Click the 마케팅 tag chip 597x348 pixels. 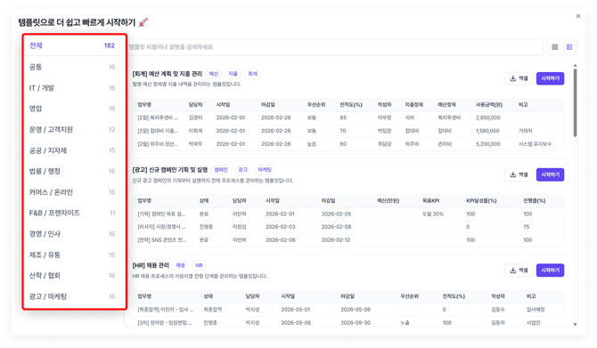[265, 170]
